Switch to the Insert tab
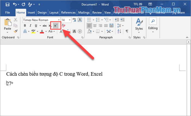This screenshot has height=116, width=191. 31,13
